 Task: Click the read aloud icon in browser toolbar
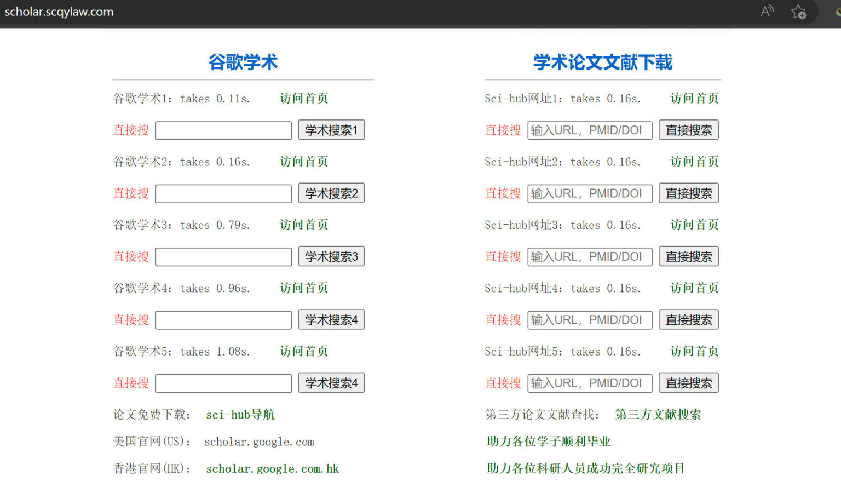coord(767,11)
